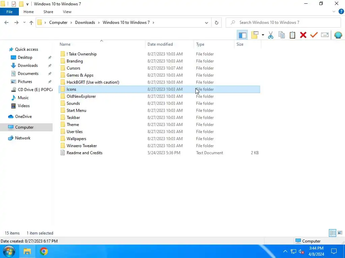Select the Winaero Tweaker folder

[x=159, y=146]
